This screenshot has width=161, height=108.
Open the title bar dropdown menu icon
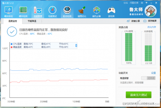147,3
